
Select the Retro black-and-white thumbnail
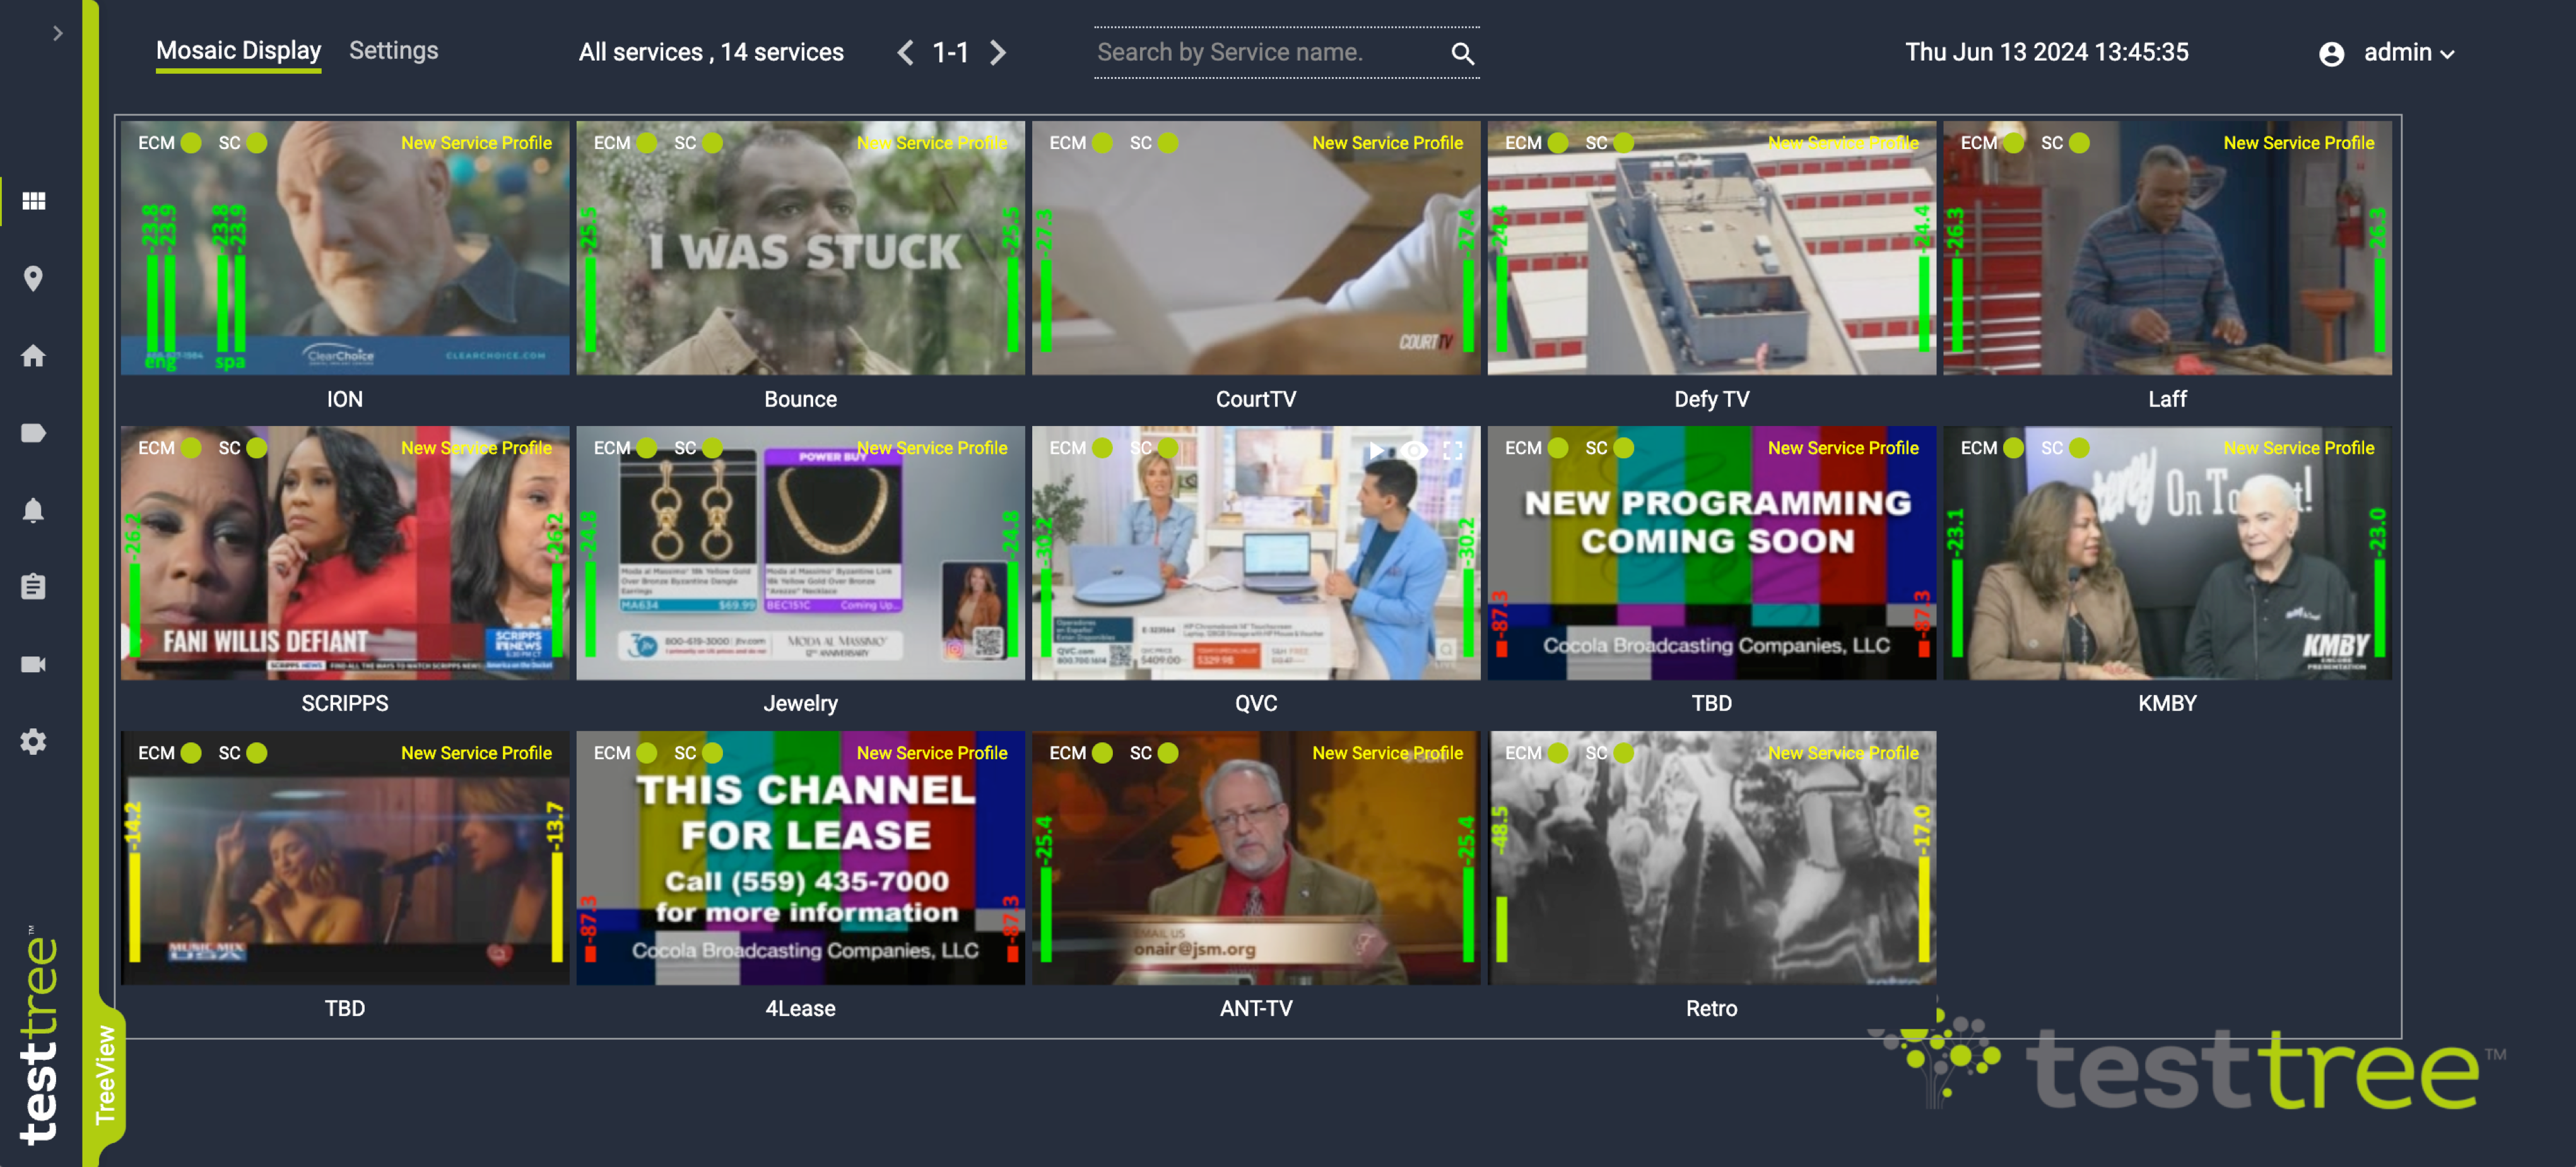tap(1711, 858)
